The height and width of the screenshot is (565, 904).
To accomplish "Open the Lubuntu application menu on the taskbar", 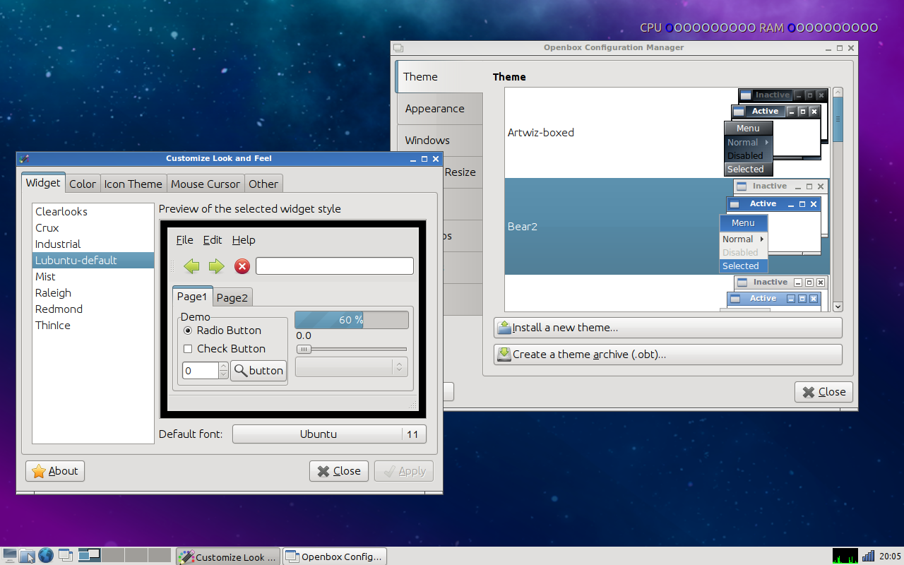I will coord(10,556).
